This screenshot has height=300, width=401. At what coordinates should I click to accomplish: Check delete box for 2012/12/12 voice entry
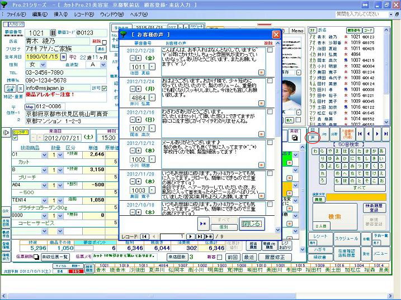point(270,143)
